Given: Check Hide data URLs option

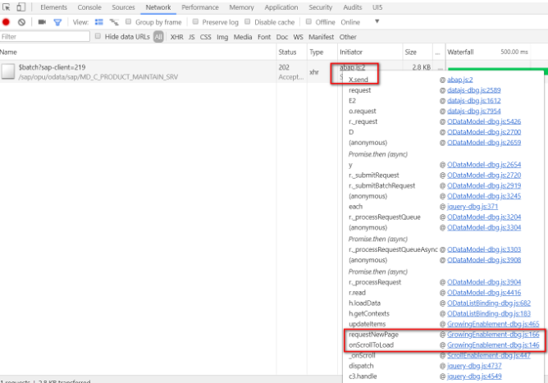Looking at the screenshot, I should pos(98,36).
